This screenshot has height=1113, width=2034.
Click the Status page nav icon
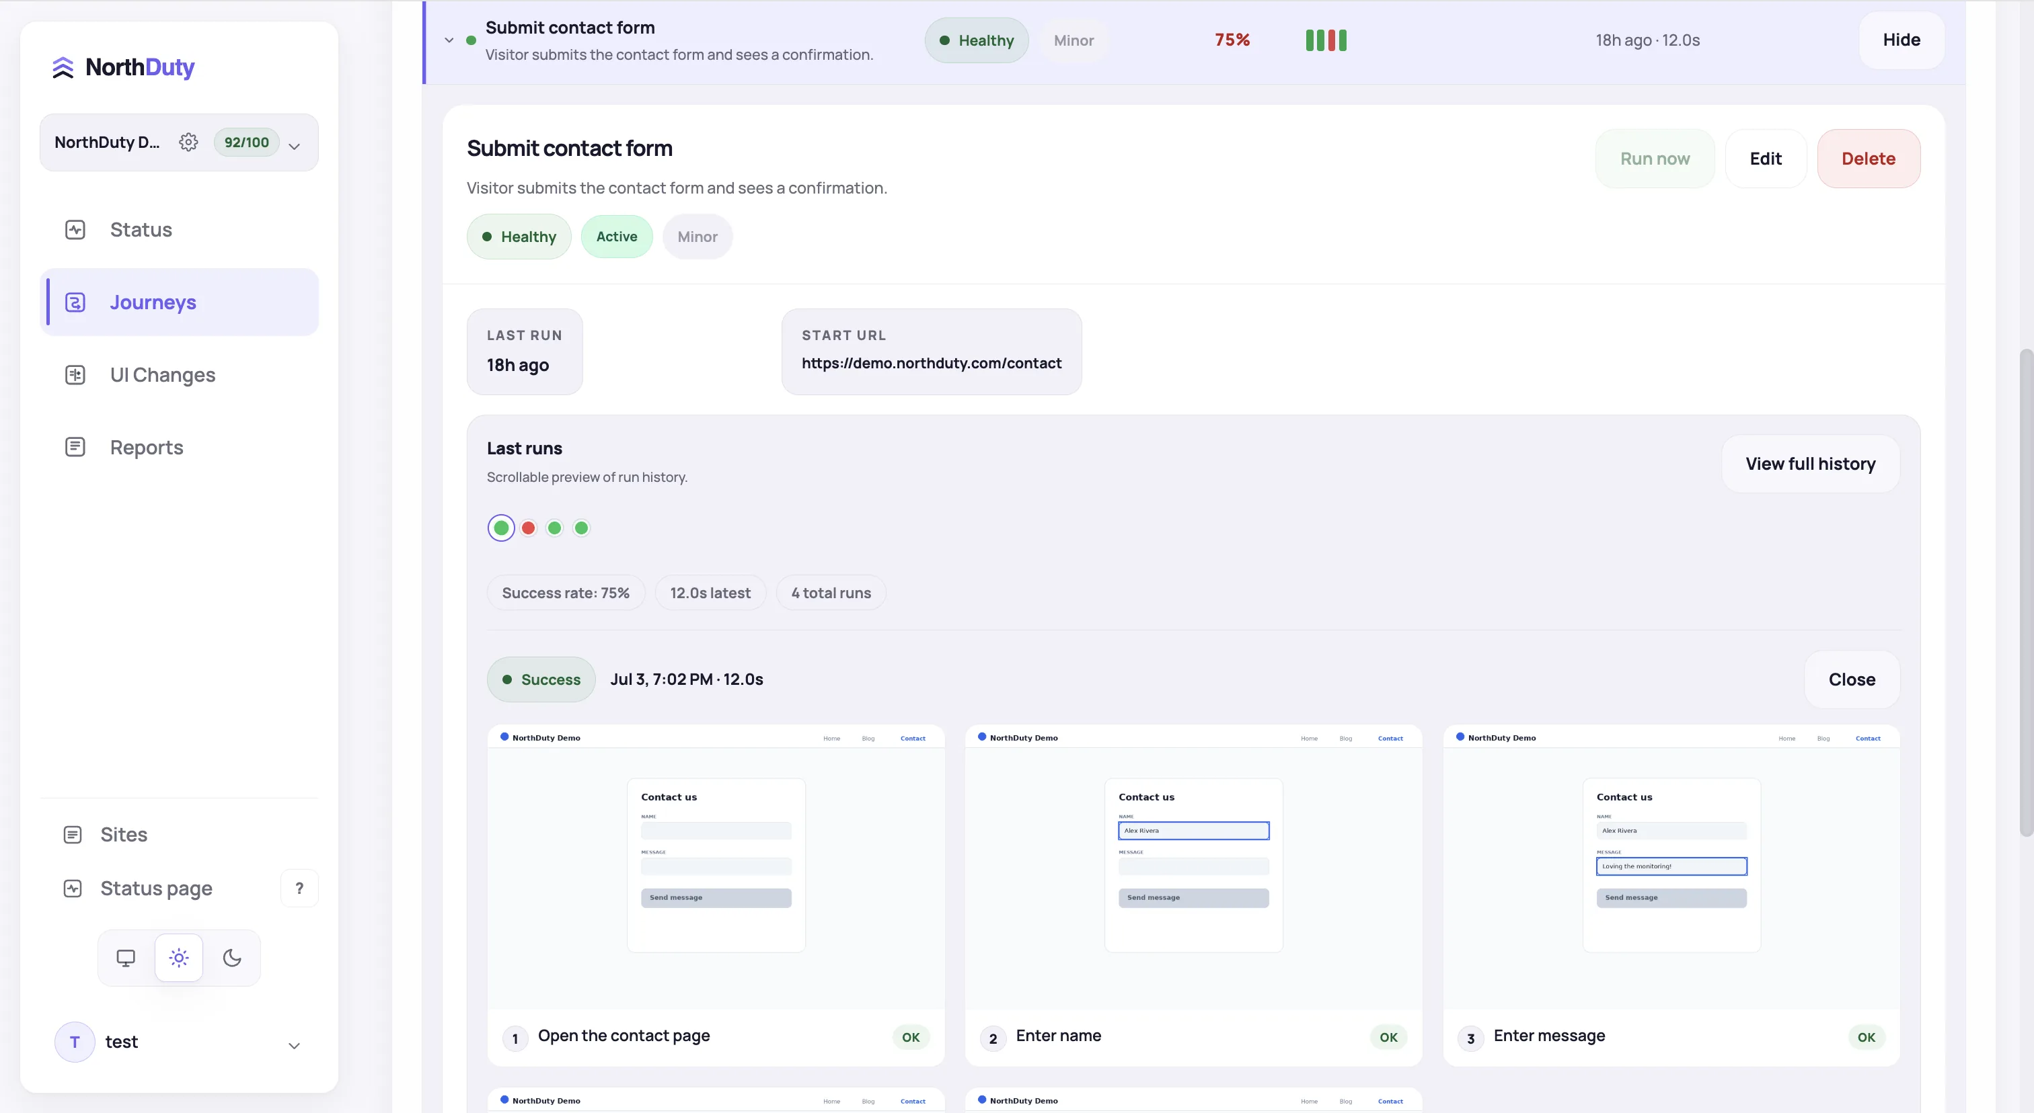click(73, 889)
